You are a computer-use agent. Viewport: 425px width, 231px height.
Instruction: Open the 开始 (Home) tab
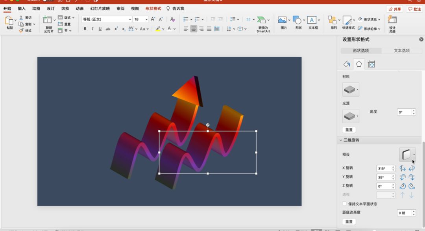pyautogui.click(x=7, y=9)
